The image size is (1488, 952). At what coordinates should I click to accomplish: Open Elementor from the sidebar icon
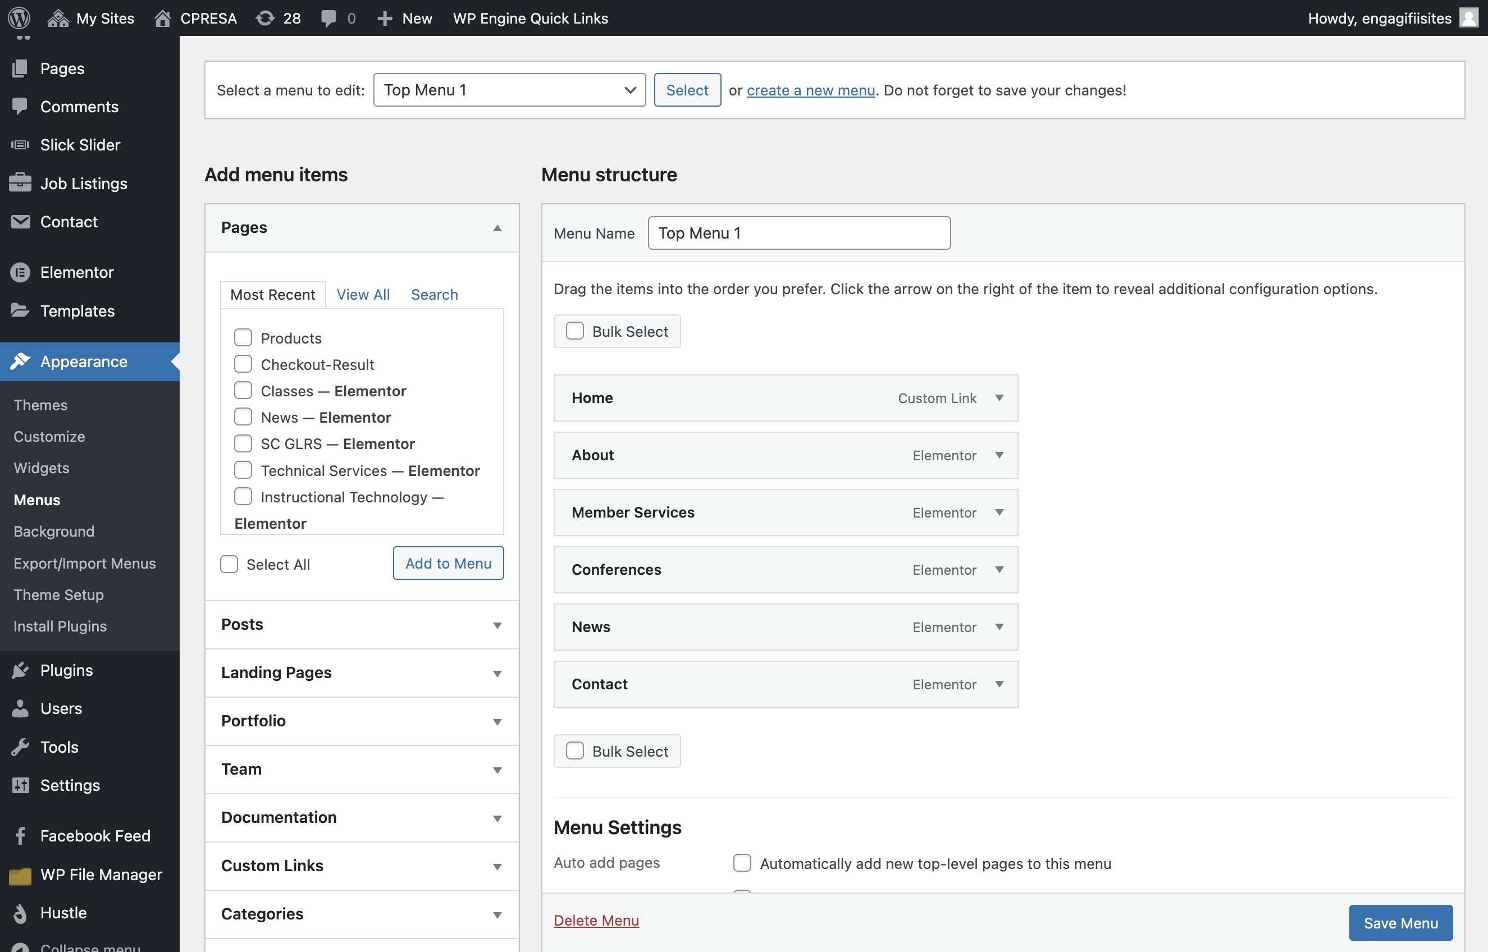coord(20,272)
